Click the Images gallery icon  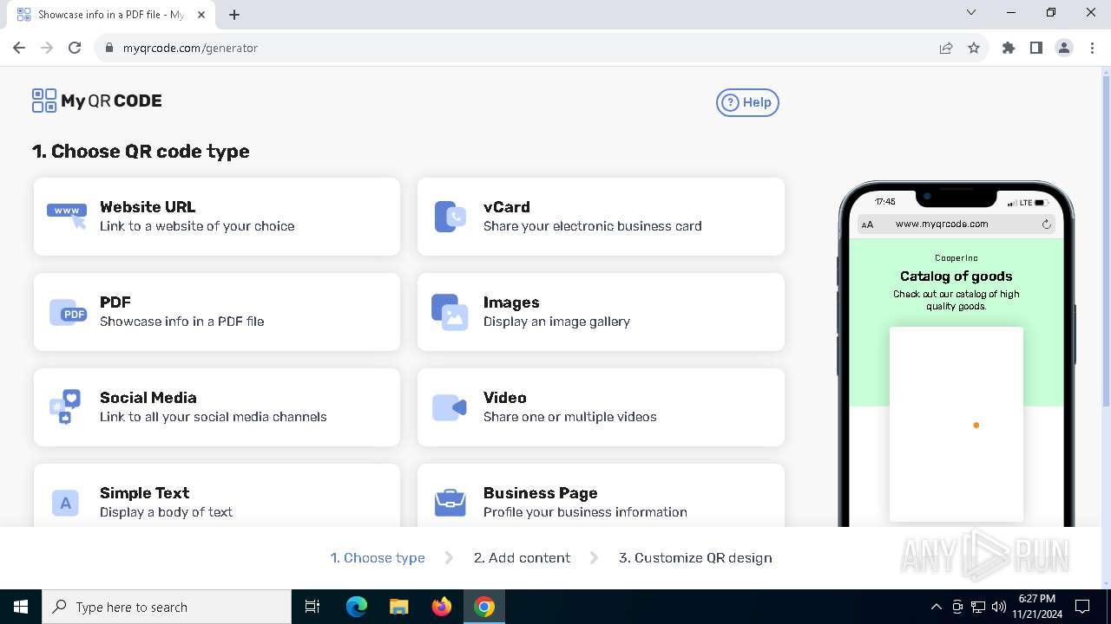coord(450,312)
